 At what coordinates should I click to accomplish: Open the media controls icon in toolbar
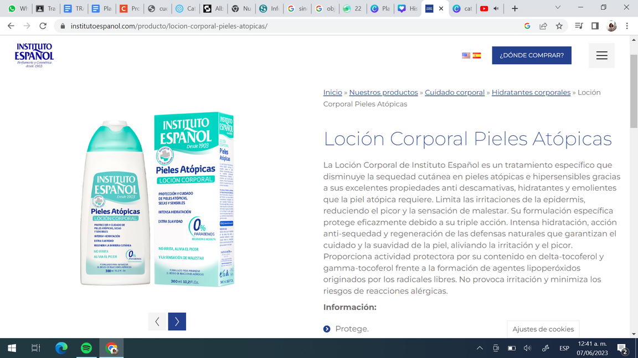click(x=579, y=26)
